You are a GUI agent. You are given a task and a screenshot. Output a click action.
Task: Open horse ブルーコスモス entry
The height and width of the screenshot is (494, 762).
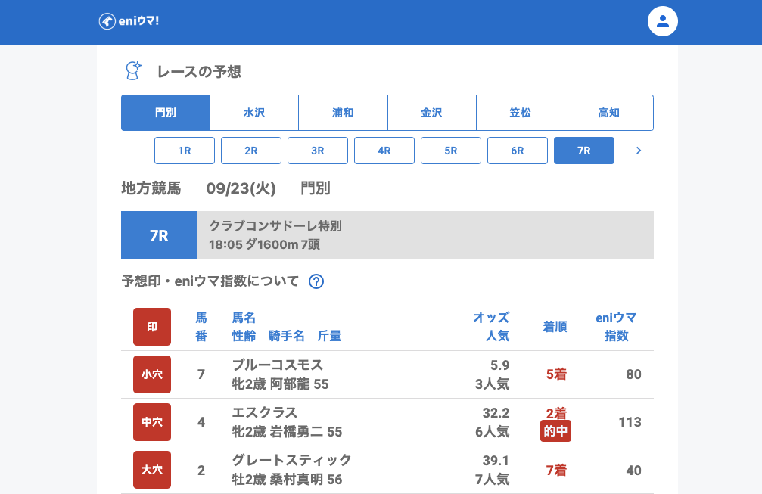pos(277,365)
